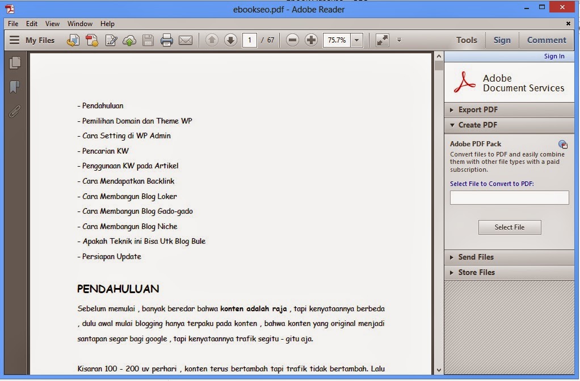Expand the Export PDF section
This screenshot has width=580, height=381.
click(509, 110)
